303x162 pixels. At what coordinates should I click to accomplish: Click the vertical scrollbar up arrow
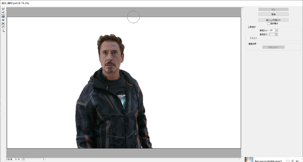click(242, 9)
